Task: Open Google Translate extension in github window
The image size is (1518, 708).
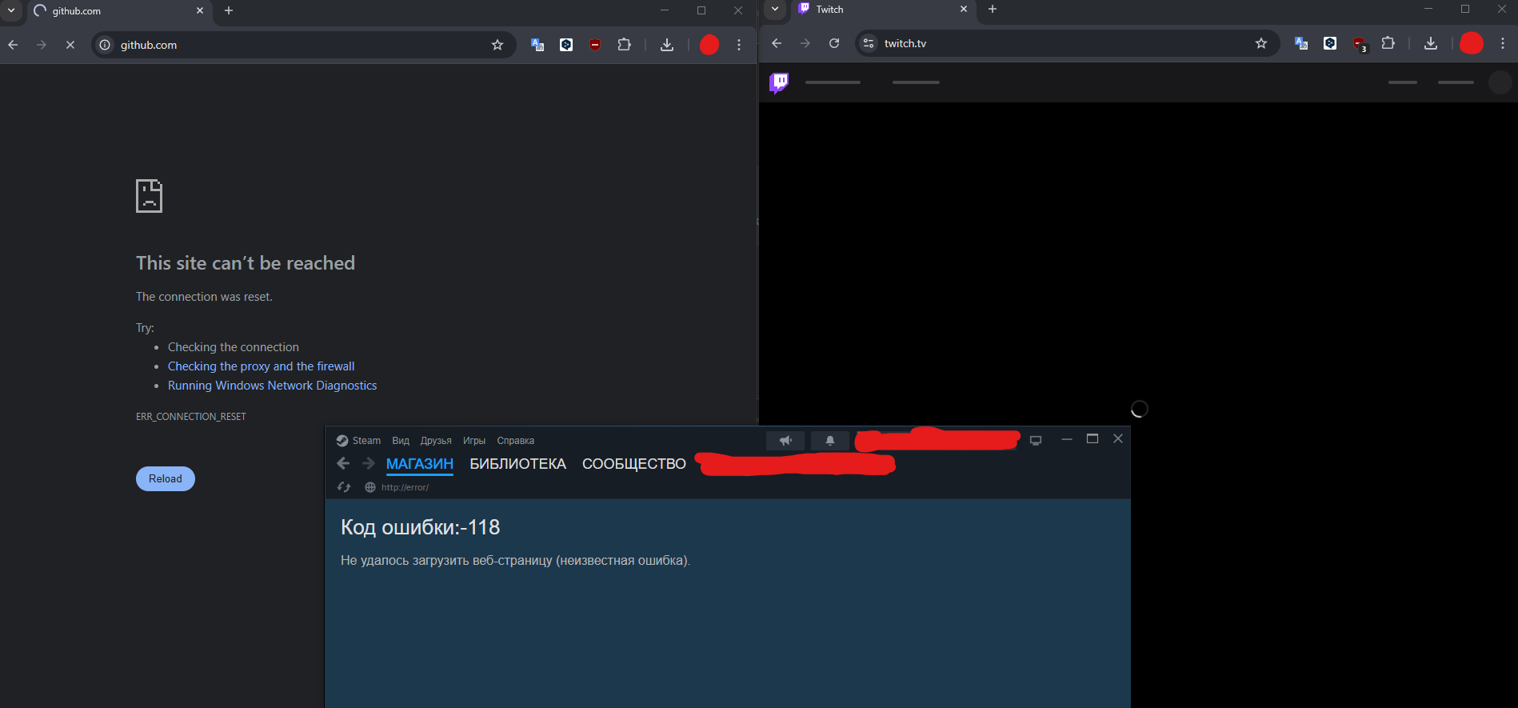Action: [x=537, y=45]
